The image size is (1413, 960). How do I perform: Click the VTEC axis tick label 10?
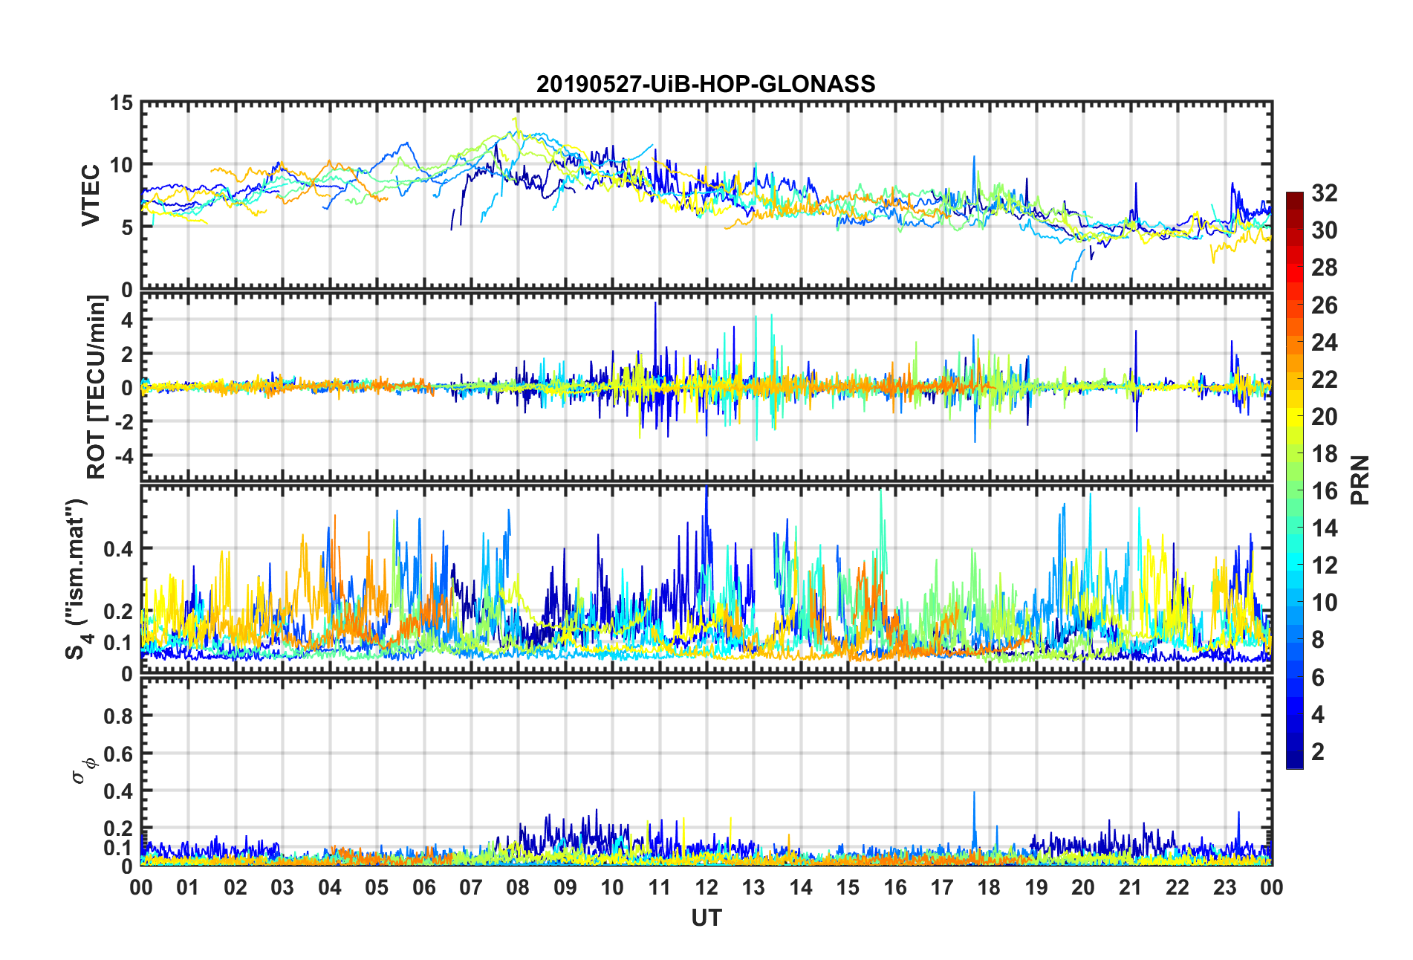(x=121, y=165)
